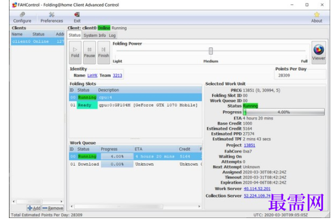Click the Estimated PPD 27374 value
This screenshot has width=335, height=221.
pos(249,134)
